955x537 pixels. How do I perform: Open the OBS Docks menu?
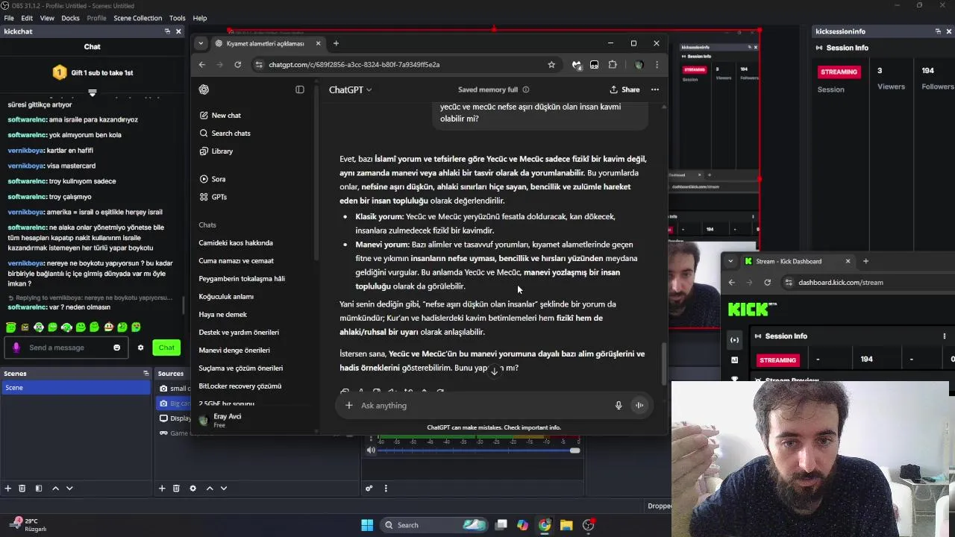tap(70, 18)
